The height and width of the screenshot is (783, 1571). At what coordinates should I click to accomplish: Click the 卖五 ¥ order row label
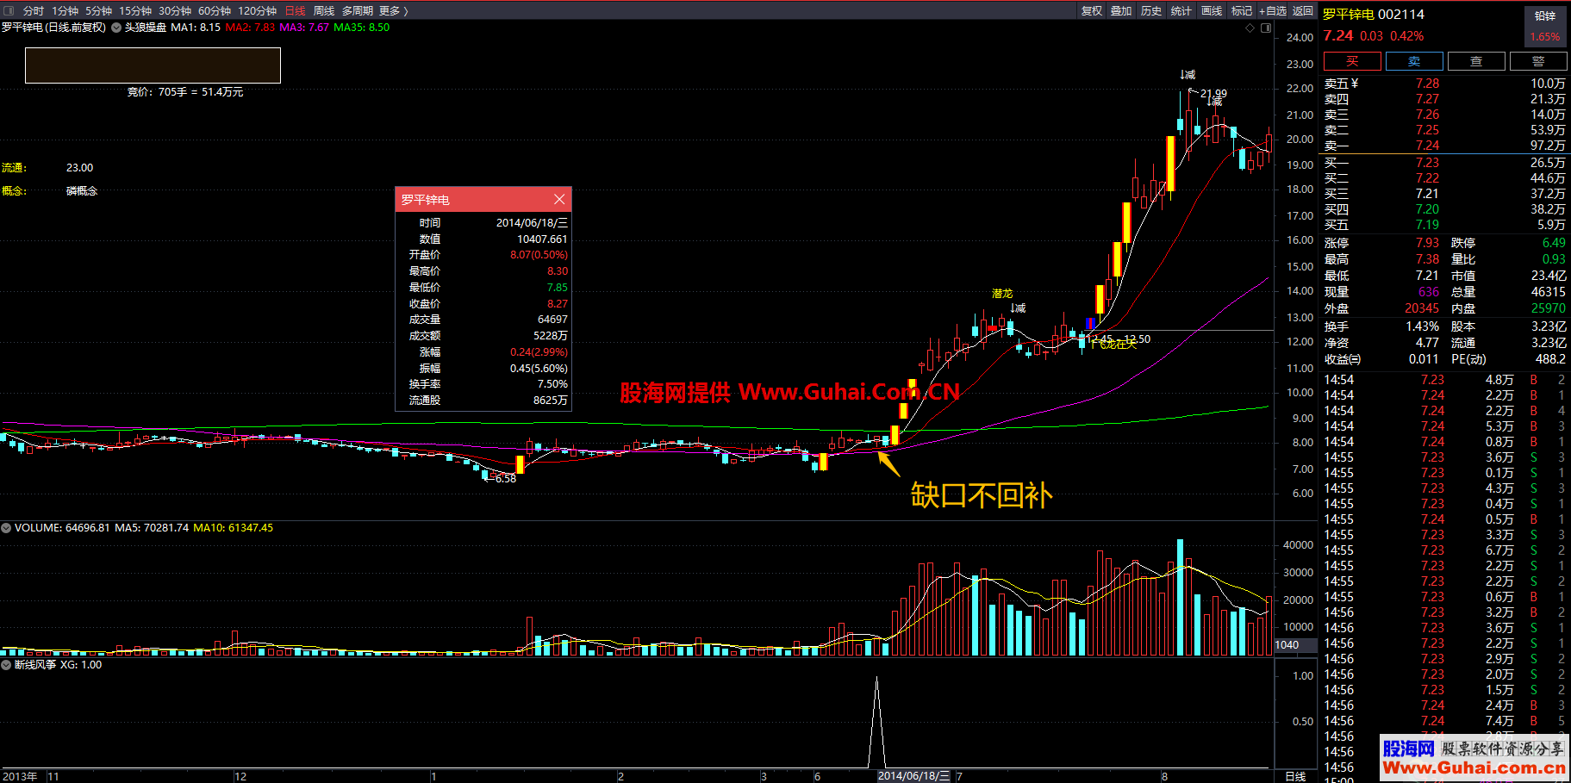(1341, 84)
